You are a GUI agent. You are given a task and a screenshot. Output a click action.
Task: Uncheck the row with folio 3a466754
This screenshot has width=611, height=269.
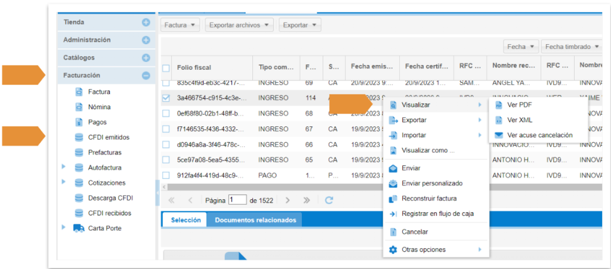click(166, 98)
